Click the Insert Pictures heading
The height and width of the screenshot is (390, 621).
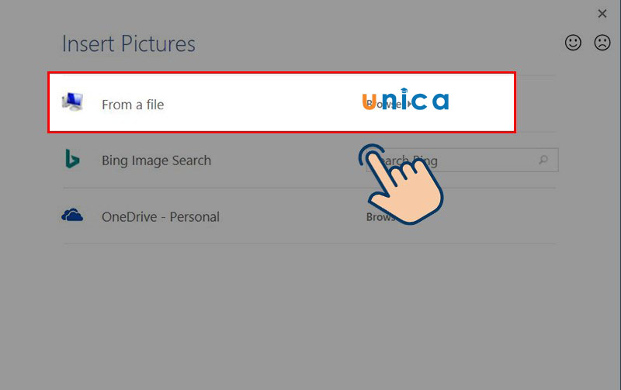coord(129,43)
